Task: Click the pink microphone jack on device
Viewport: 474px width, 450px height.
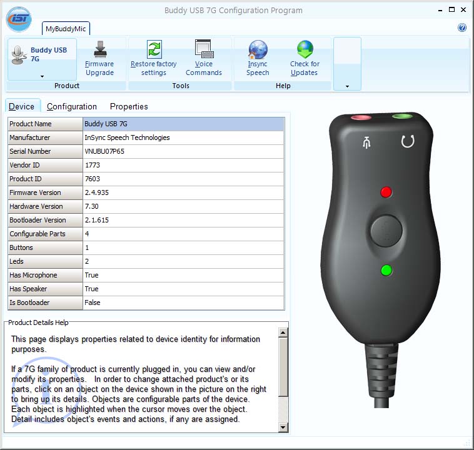Action: click(x=361, y=117)
